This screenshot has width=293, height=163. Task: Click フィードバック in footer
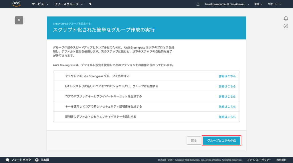coord(21,160)
